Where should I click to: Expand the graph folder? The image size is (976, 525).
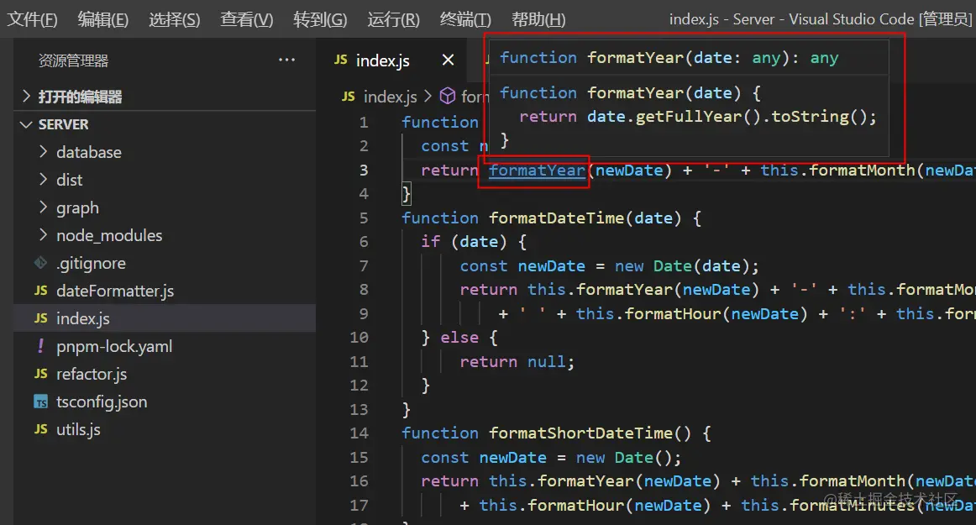(76, 208)
